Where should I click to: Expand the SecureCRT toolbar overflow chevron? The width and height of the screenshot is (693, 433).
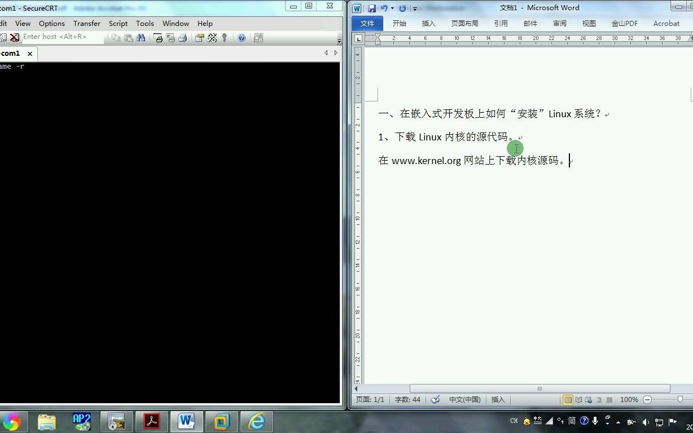339,41
